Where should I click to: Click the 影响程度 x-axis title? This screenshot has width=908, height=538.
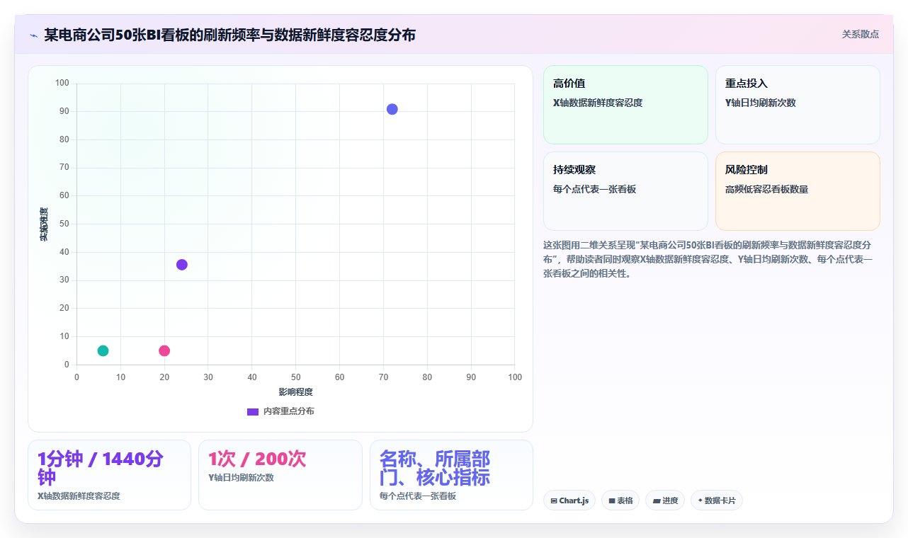295,391
